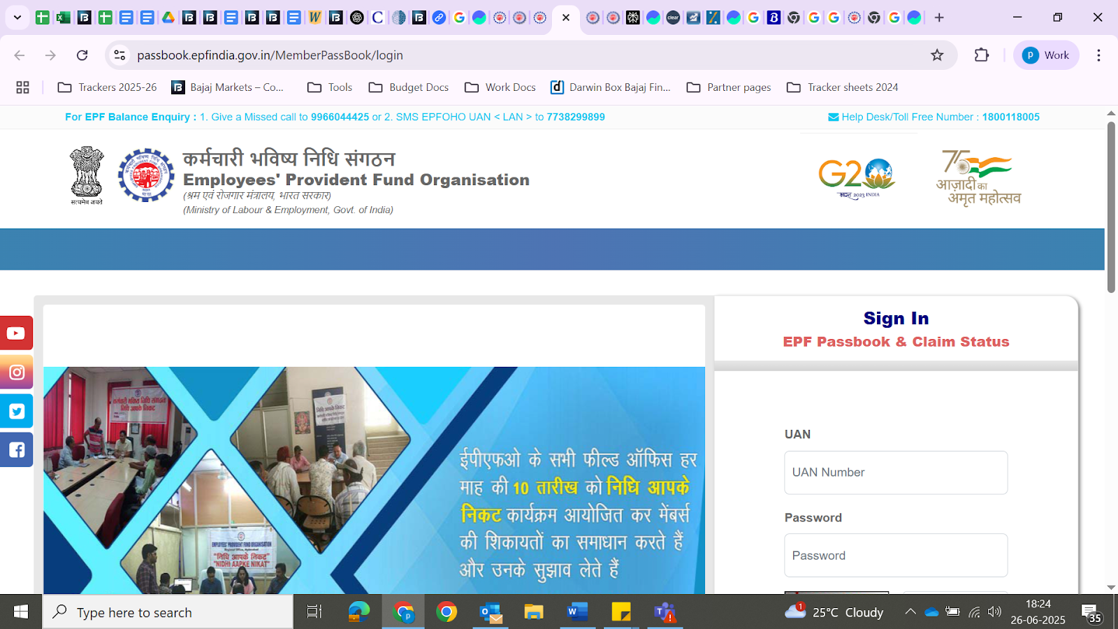The image size is (1118, 629).
Task: Bookmark this page with the star icon
Action: pos(937,55)
